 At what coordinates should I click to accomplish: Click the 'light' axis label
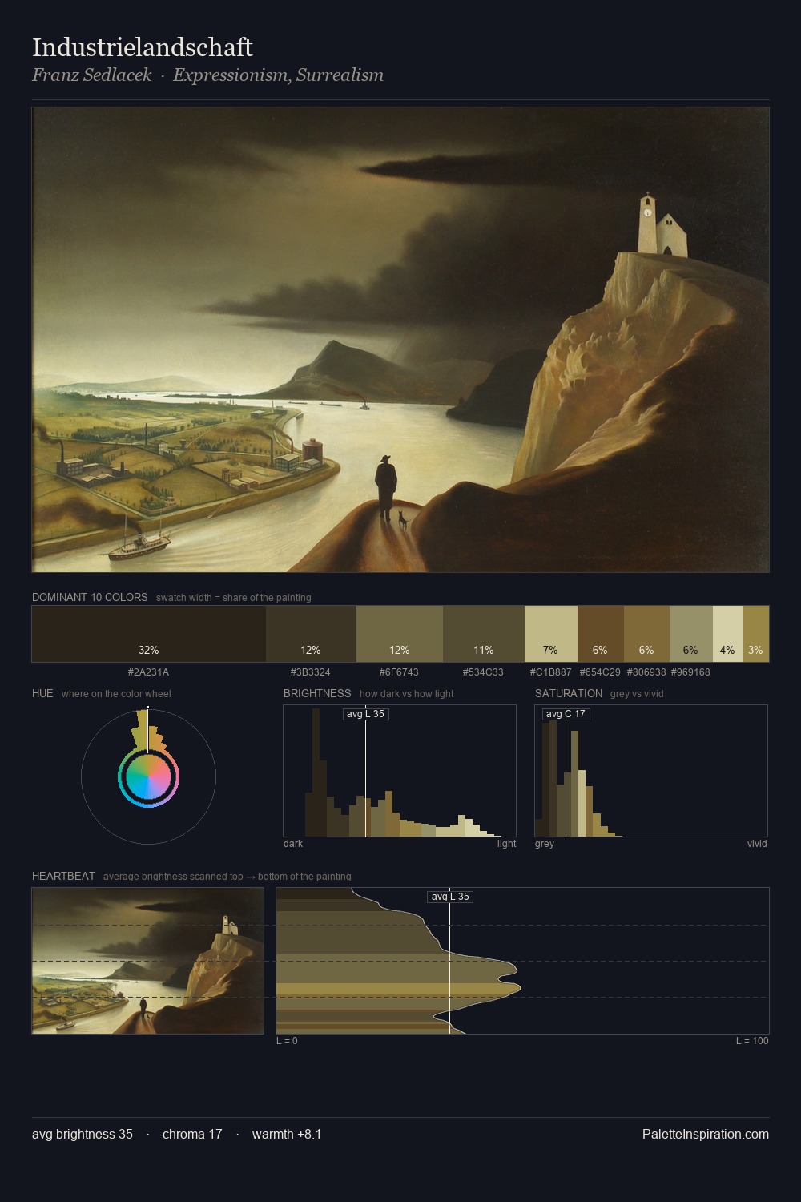click(x=507, y=844)
